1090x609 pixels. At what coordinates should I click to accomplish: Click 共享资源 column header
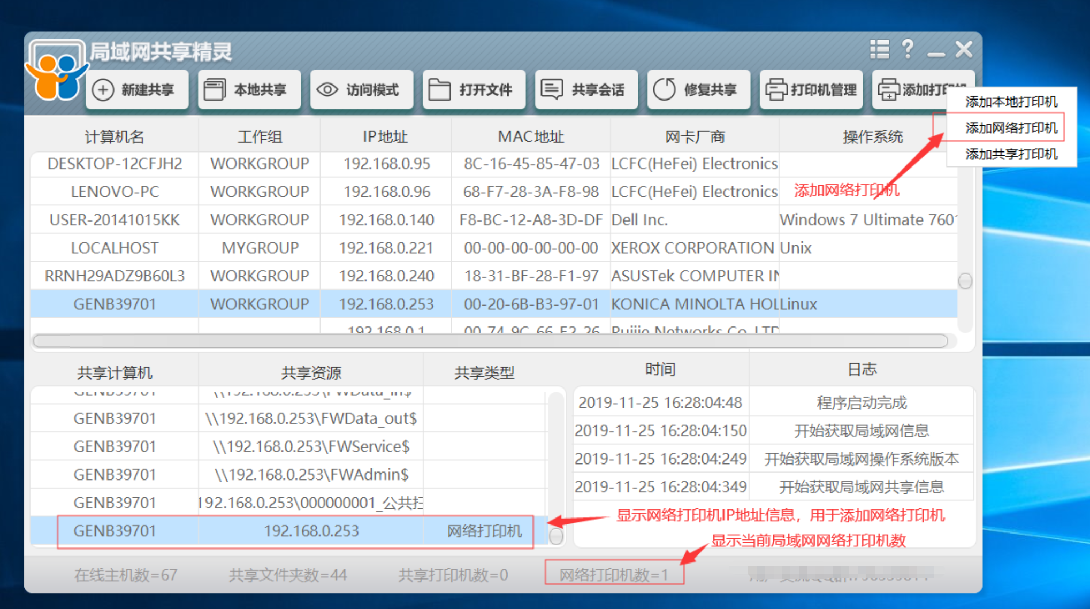click(x=311, y=372)
